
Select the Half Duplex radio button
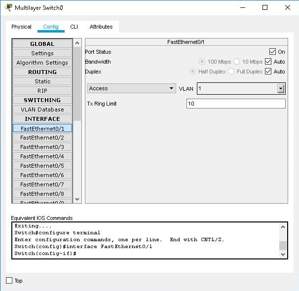click(x=192, y=72)
